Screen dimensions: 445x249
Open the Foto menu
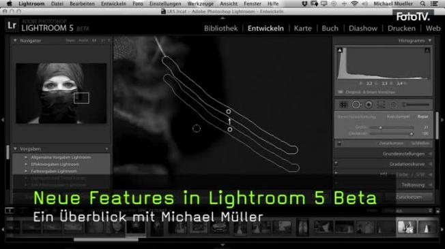[138, 3]
